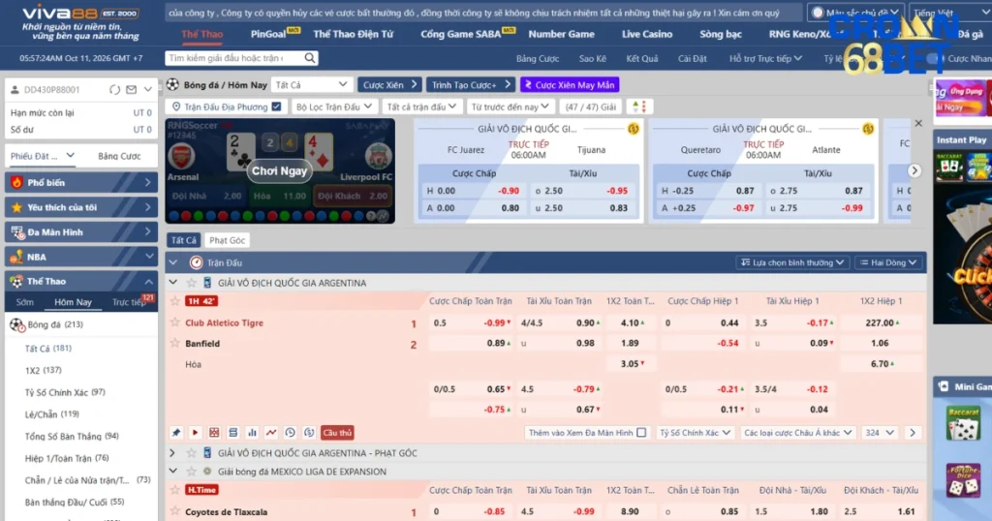
Task: Click the Hòa draw odds 3.05
Action: [x=630, y=363]
